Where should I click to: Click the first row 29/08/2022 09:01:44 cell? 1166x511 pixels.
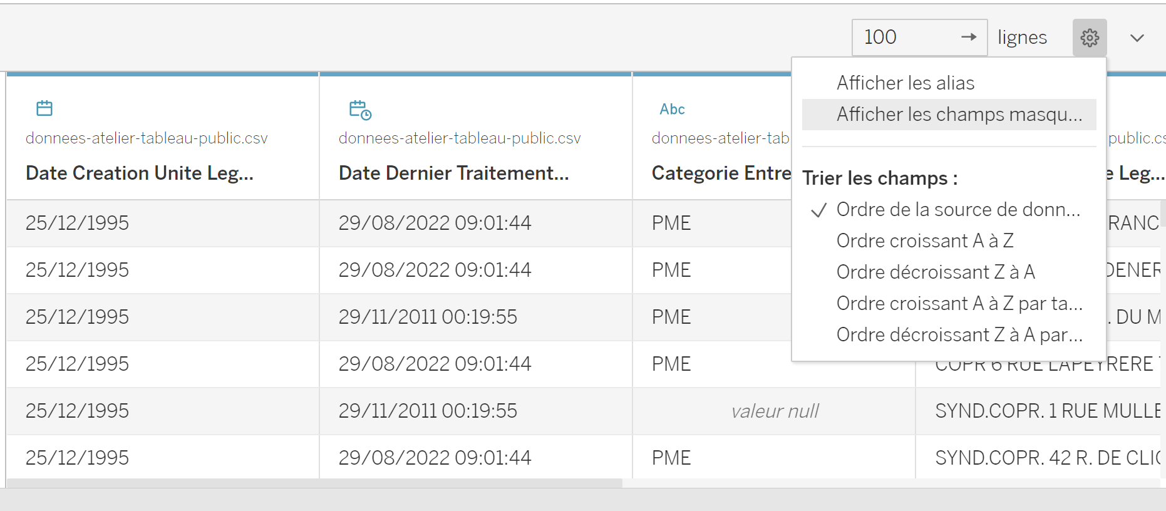[476, 224]
